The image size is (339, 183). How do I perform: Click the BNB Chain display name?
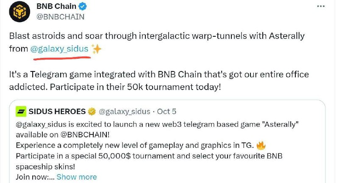56,6
